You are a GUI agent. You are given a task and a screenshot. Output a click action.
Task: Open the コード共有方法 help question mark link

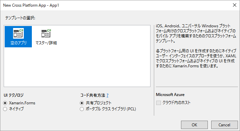(x=108, y=95)
